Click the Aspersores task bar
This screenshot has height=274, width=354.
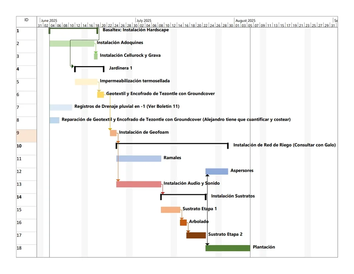217,171
